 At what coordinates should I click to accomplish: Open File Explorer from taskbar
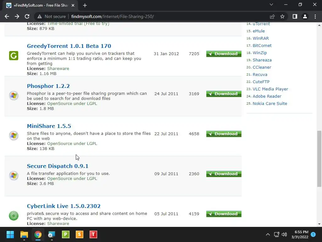(x=24, y=234)
